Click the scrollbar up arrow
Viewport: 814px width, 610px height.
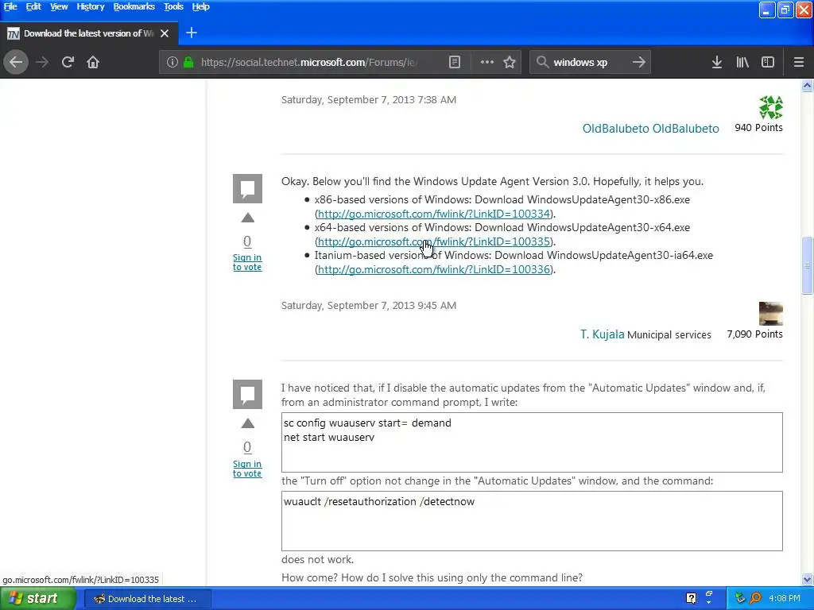tap(808, 86)
